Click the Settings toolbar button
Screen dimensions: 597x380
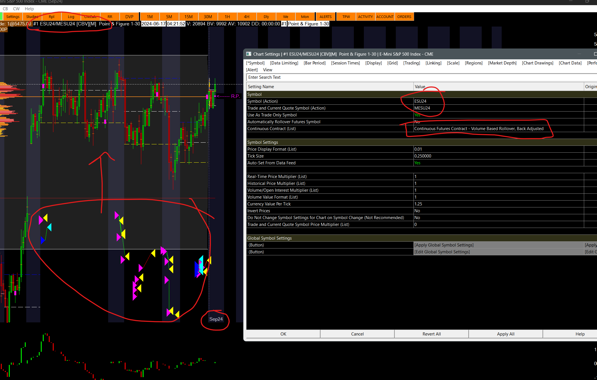pos(13,17)
